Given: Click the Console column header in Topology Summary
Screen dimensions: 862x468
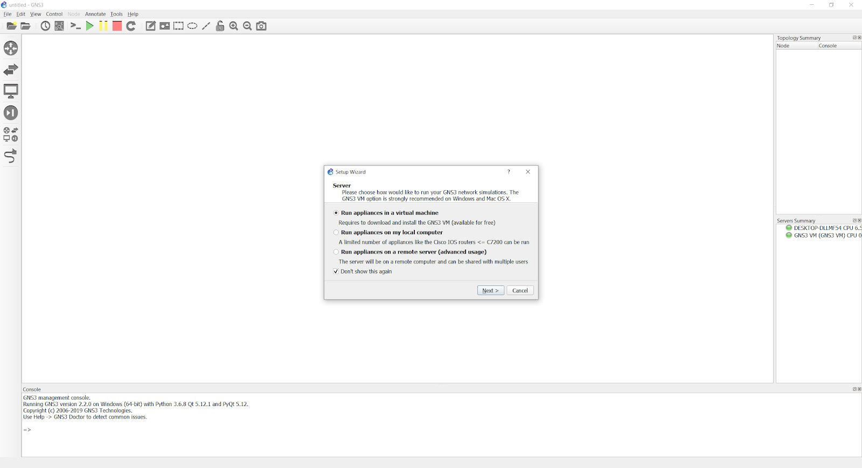Looking at the screenshot, I should coord(839,46).
